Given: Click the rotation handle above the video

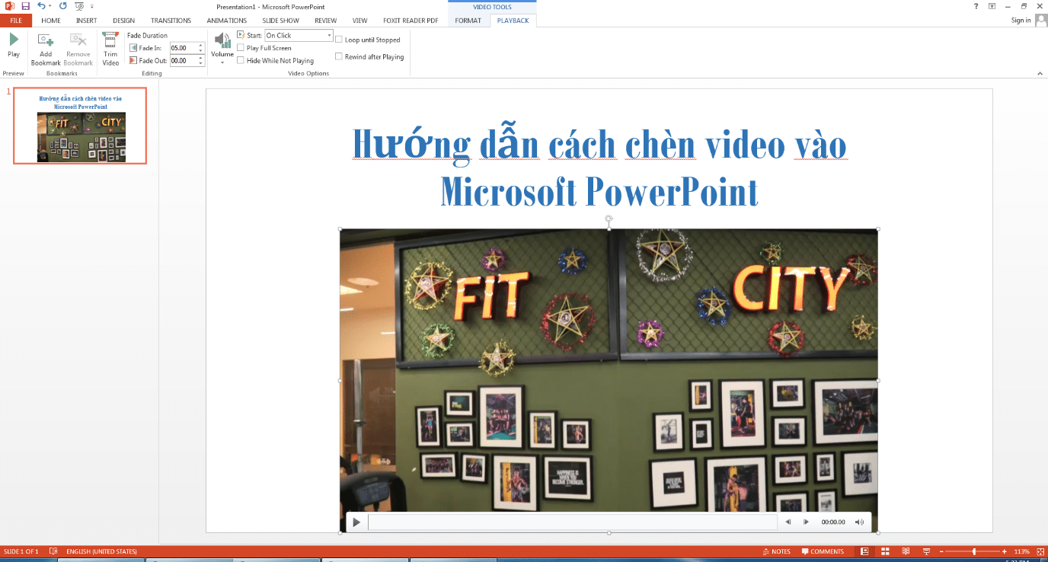Looking at the screenshot, I should coord(609,219).
